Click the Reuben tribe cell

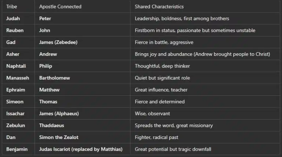(x=14, y=30)
